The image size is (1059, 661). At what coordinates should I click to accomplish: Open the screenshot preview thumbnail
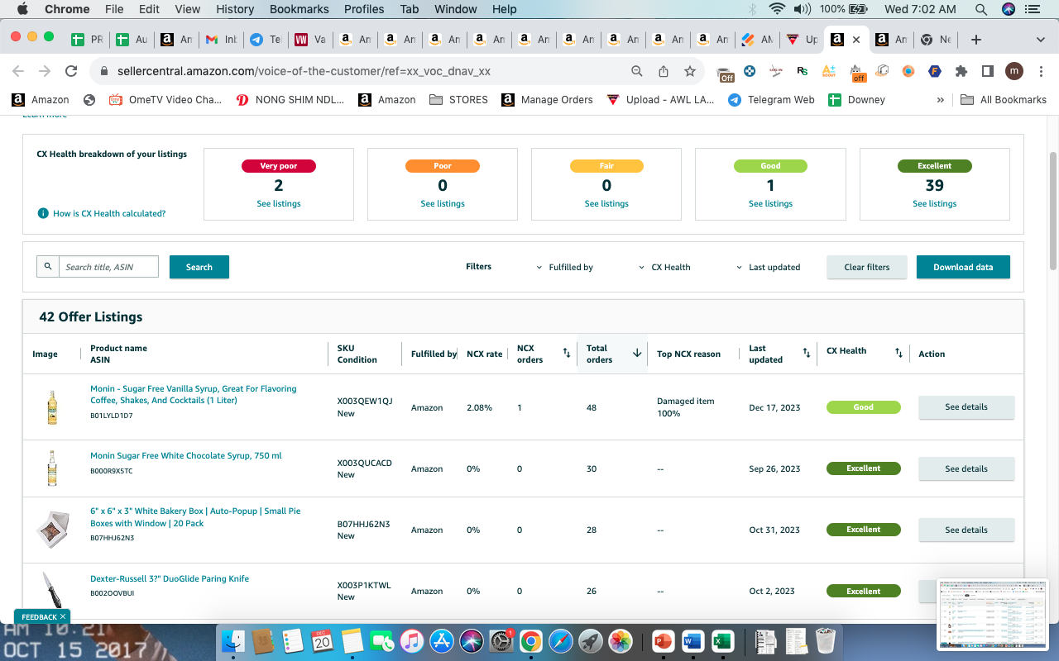(991, 615)
